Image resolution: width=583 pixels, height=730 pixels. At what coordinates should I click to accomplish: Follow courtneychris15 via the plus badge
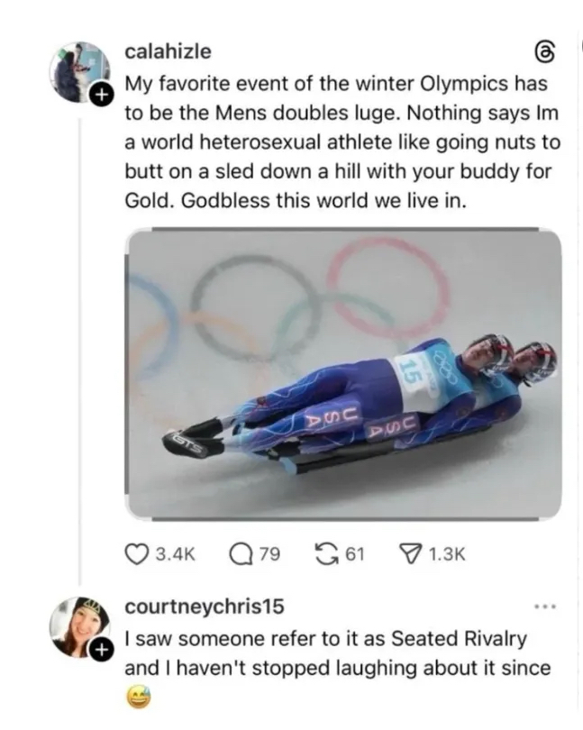pyautogui.click(x=103, y=649)
